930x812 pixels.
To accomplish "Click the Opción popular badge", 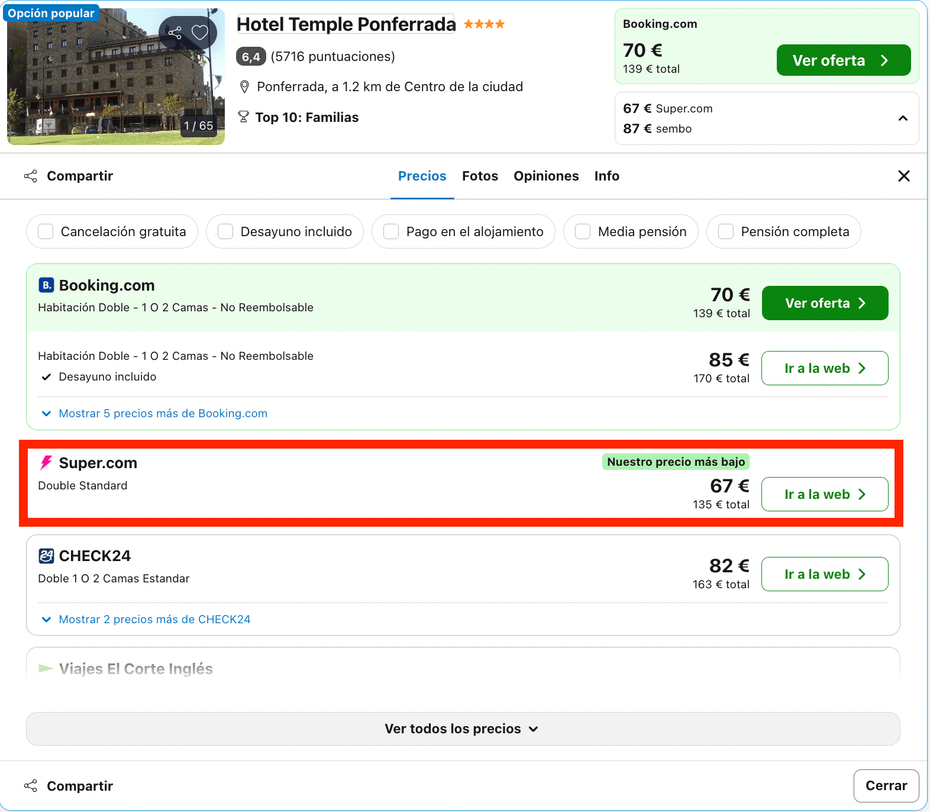I will coord(51,13).
